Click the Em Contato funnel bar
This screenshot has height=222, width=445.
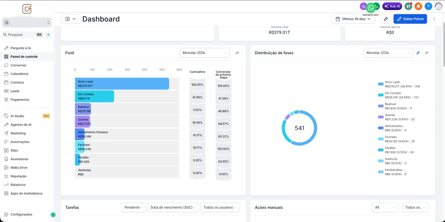click(x=94, y=96)
